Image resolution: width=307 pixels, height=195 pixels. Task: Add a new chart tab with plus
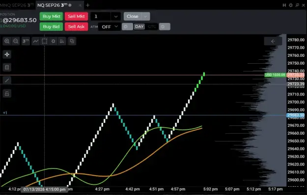click(x=88, y=5)
